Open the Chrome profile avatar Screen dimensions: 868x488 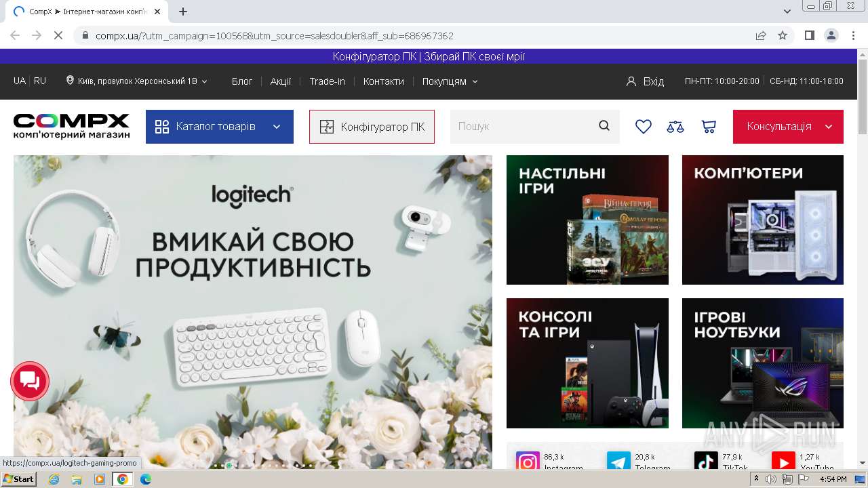[x=831, y=35]
